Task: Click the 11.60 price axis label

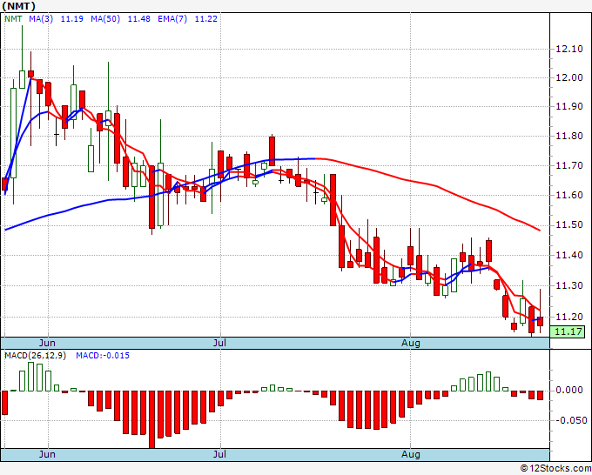Action: [x=569, y=195]
